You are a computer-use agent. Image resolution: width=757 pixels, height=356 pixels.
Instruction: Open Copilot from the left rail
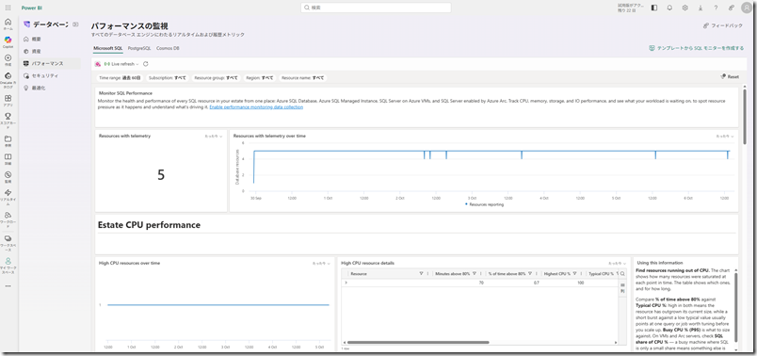pos(8,41)
